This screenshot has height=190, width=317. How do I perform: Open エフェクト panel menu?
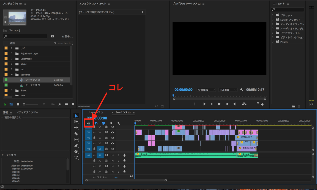point(288,4)
